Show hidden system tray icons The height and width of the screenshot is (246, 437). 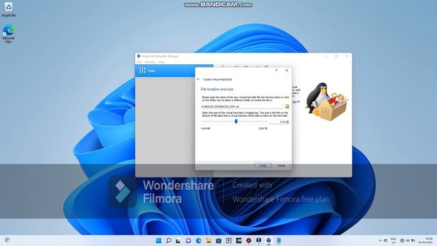point(380,241)
